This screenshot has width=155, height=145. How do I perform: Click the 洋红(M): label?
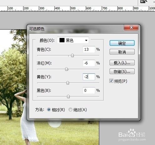click(44, 63)
